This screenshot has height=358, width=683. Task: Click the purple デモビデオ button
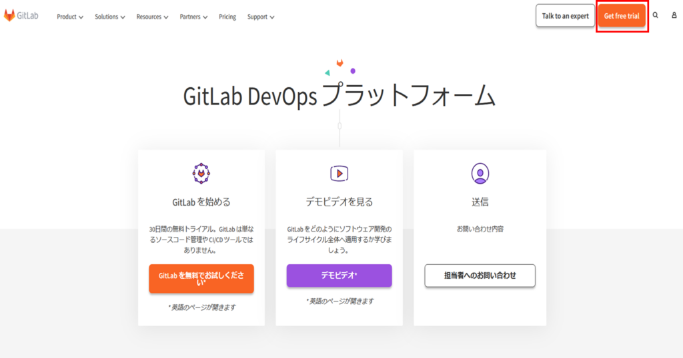[339, 275]
